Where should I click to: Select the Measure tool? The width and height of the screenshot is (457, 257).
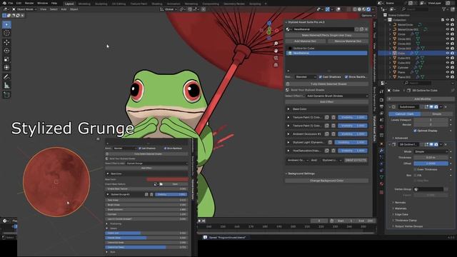(x=6, y=86)
